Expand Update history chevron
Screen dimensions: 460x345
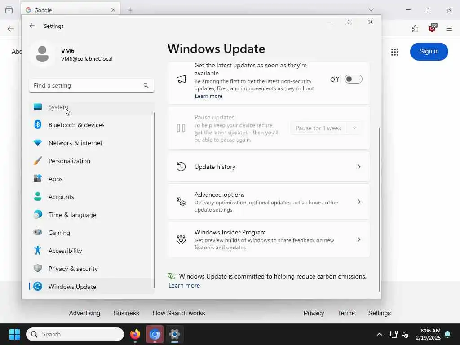click(x=359, y=167)
